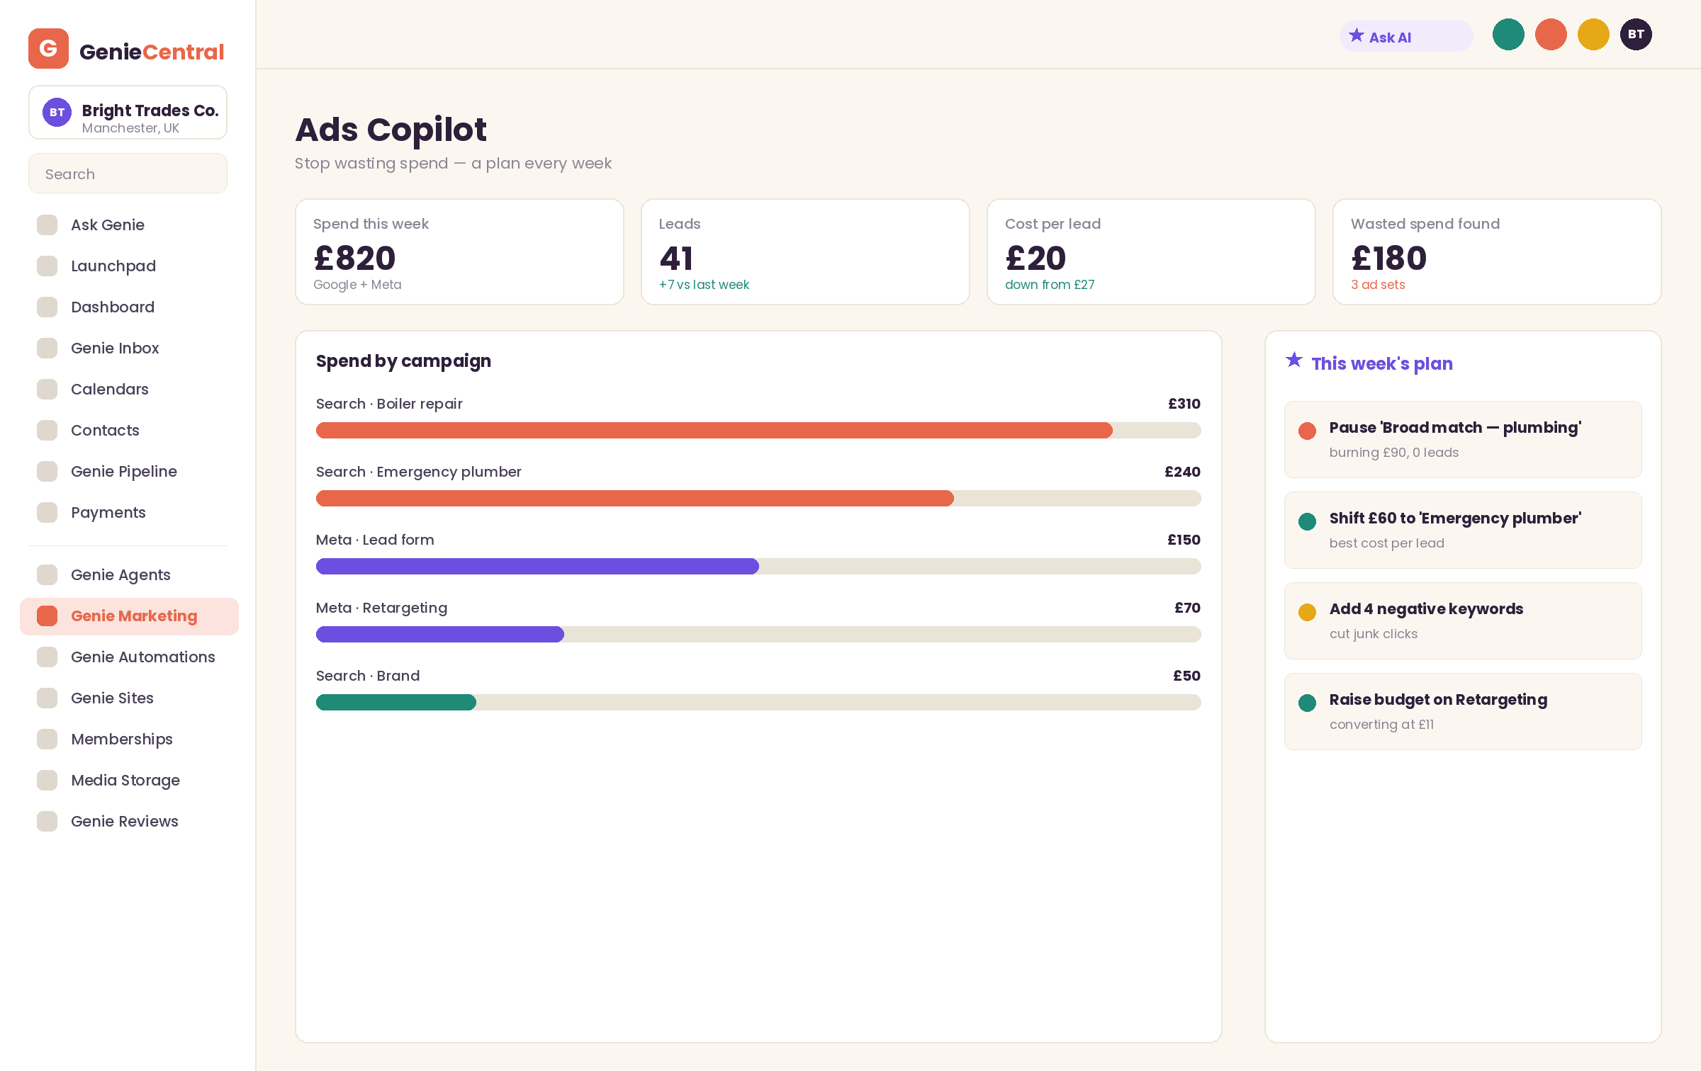This screenshot has width=1701, height=1071.
Task: Click the Genie Marketing sidebar icon
Action: click(x=47, y=616)
